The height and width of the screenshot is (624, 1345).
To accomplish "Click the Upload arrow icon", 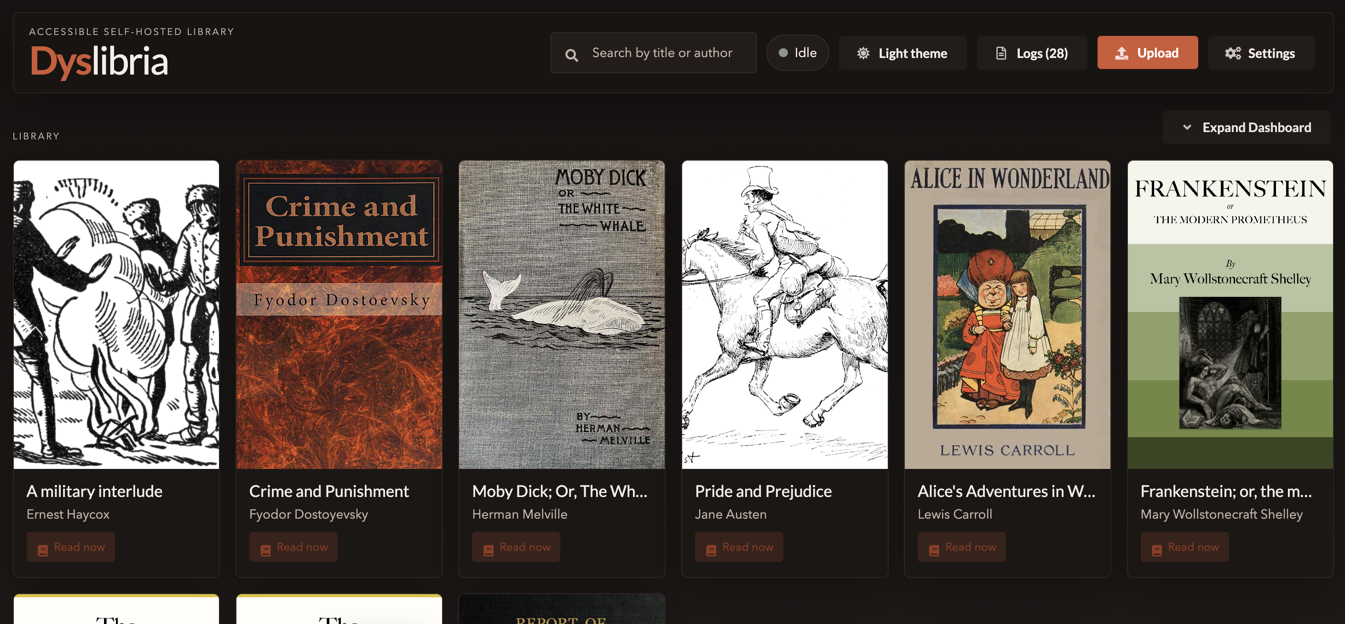I will point(1121,53).
